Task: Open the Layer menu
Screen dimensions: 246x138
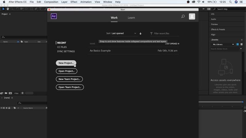Action: 64,2
